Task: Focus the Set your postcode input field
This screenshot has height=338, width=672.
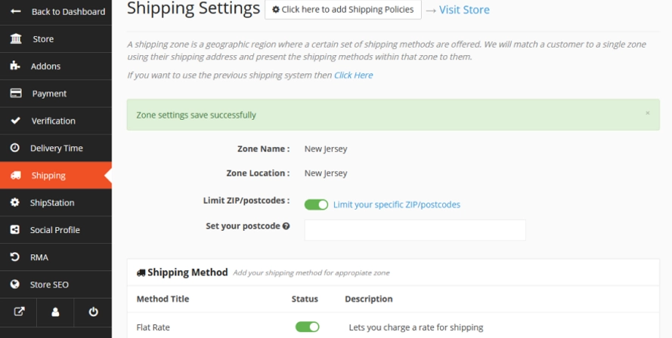Action: click(x=415, y=230)
